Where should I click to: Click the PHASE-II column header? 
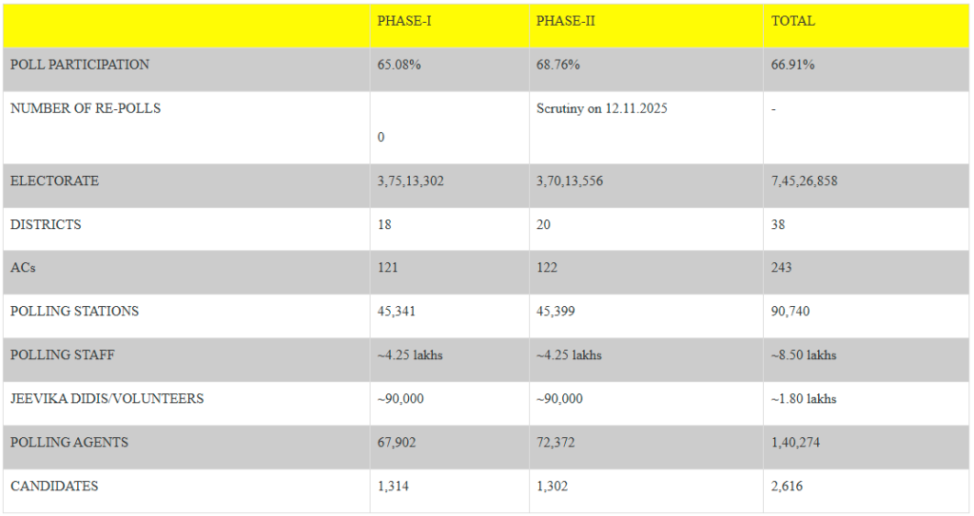565,21
